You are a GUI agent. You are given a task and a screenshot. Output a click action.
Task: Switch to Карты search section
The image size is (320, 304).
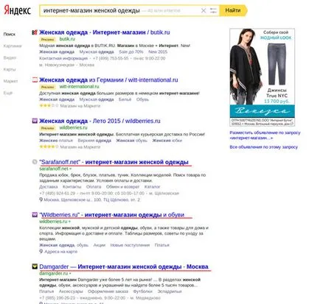tap(10, 69)
